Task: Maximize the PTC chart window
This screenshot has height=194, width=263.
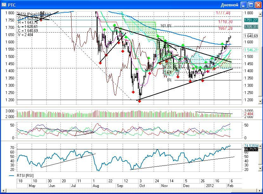Action: click(x=251, y=5)
